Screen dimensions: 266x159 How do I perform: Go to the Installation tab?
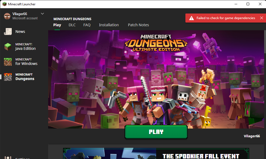tap(109, 25)
